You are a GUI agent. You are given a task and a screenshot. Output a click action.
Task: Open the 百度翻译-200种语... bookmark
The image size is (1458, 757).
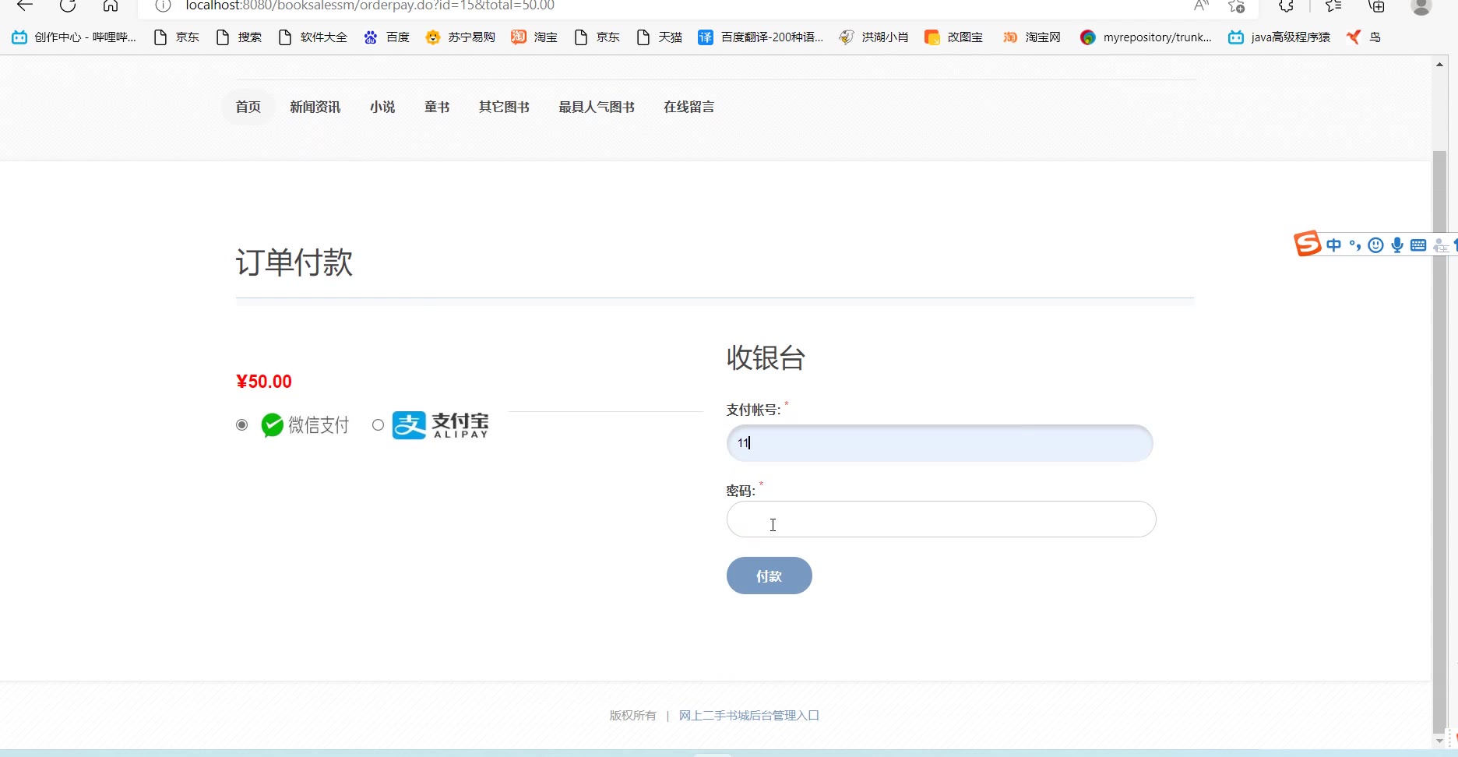point(760,37)
